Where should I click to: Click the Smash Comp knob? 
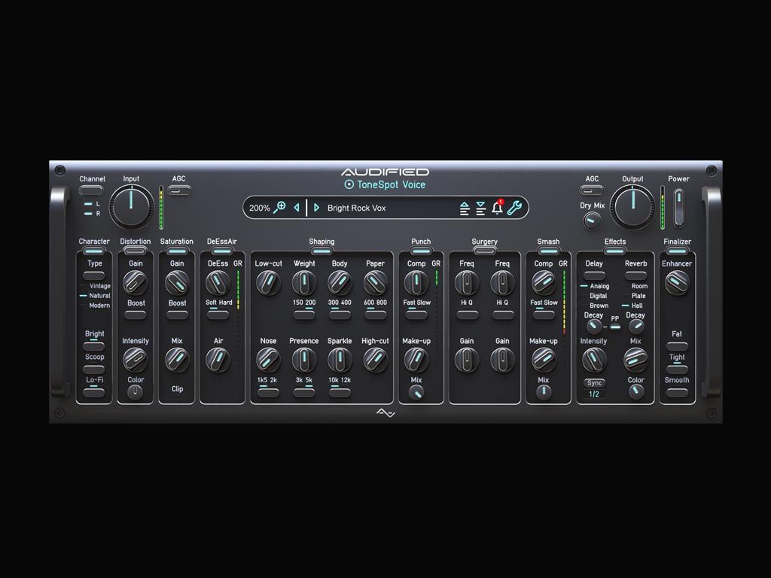pyautogui.click(x=544, y=282)
